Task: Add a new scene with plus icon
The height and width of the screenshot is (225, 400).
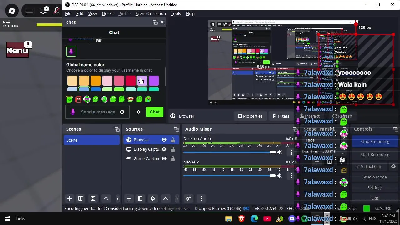Action: click(69, 198)
